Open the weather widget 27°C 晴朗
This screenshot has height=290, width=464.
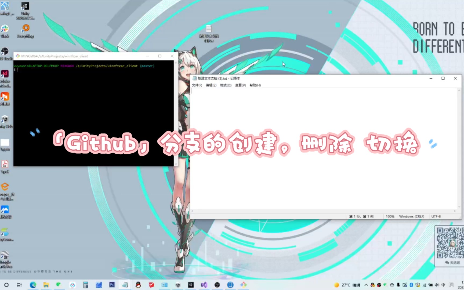(x=347, y=285)
